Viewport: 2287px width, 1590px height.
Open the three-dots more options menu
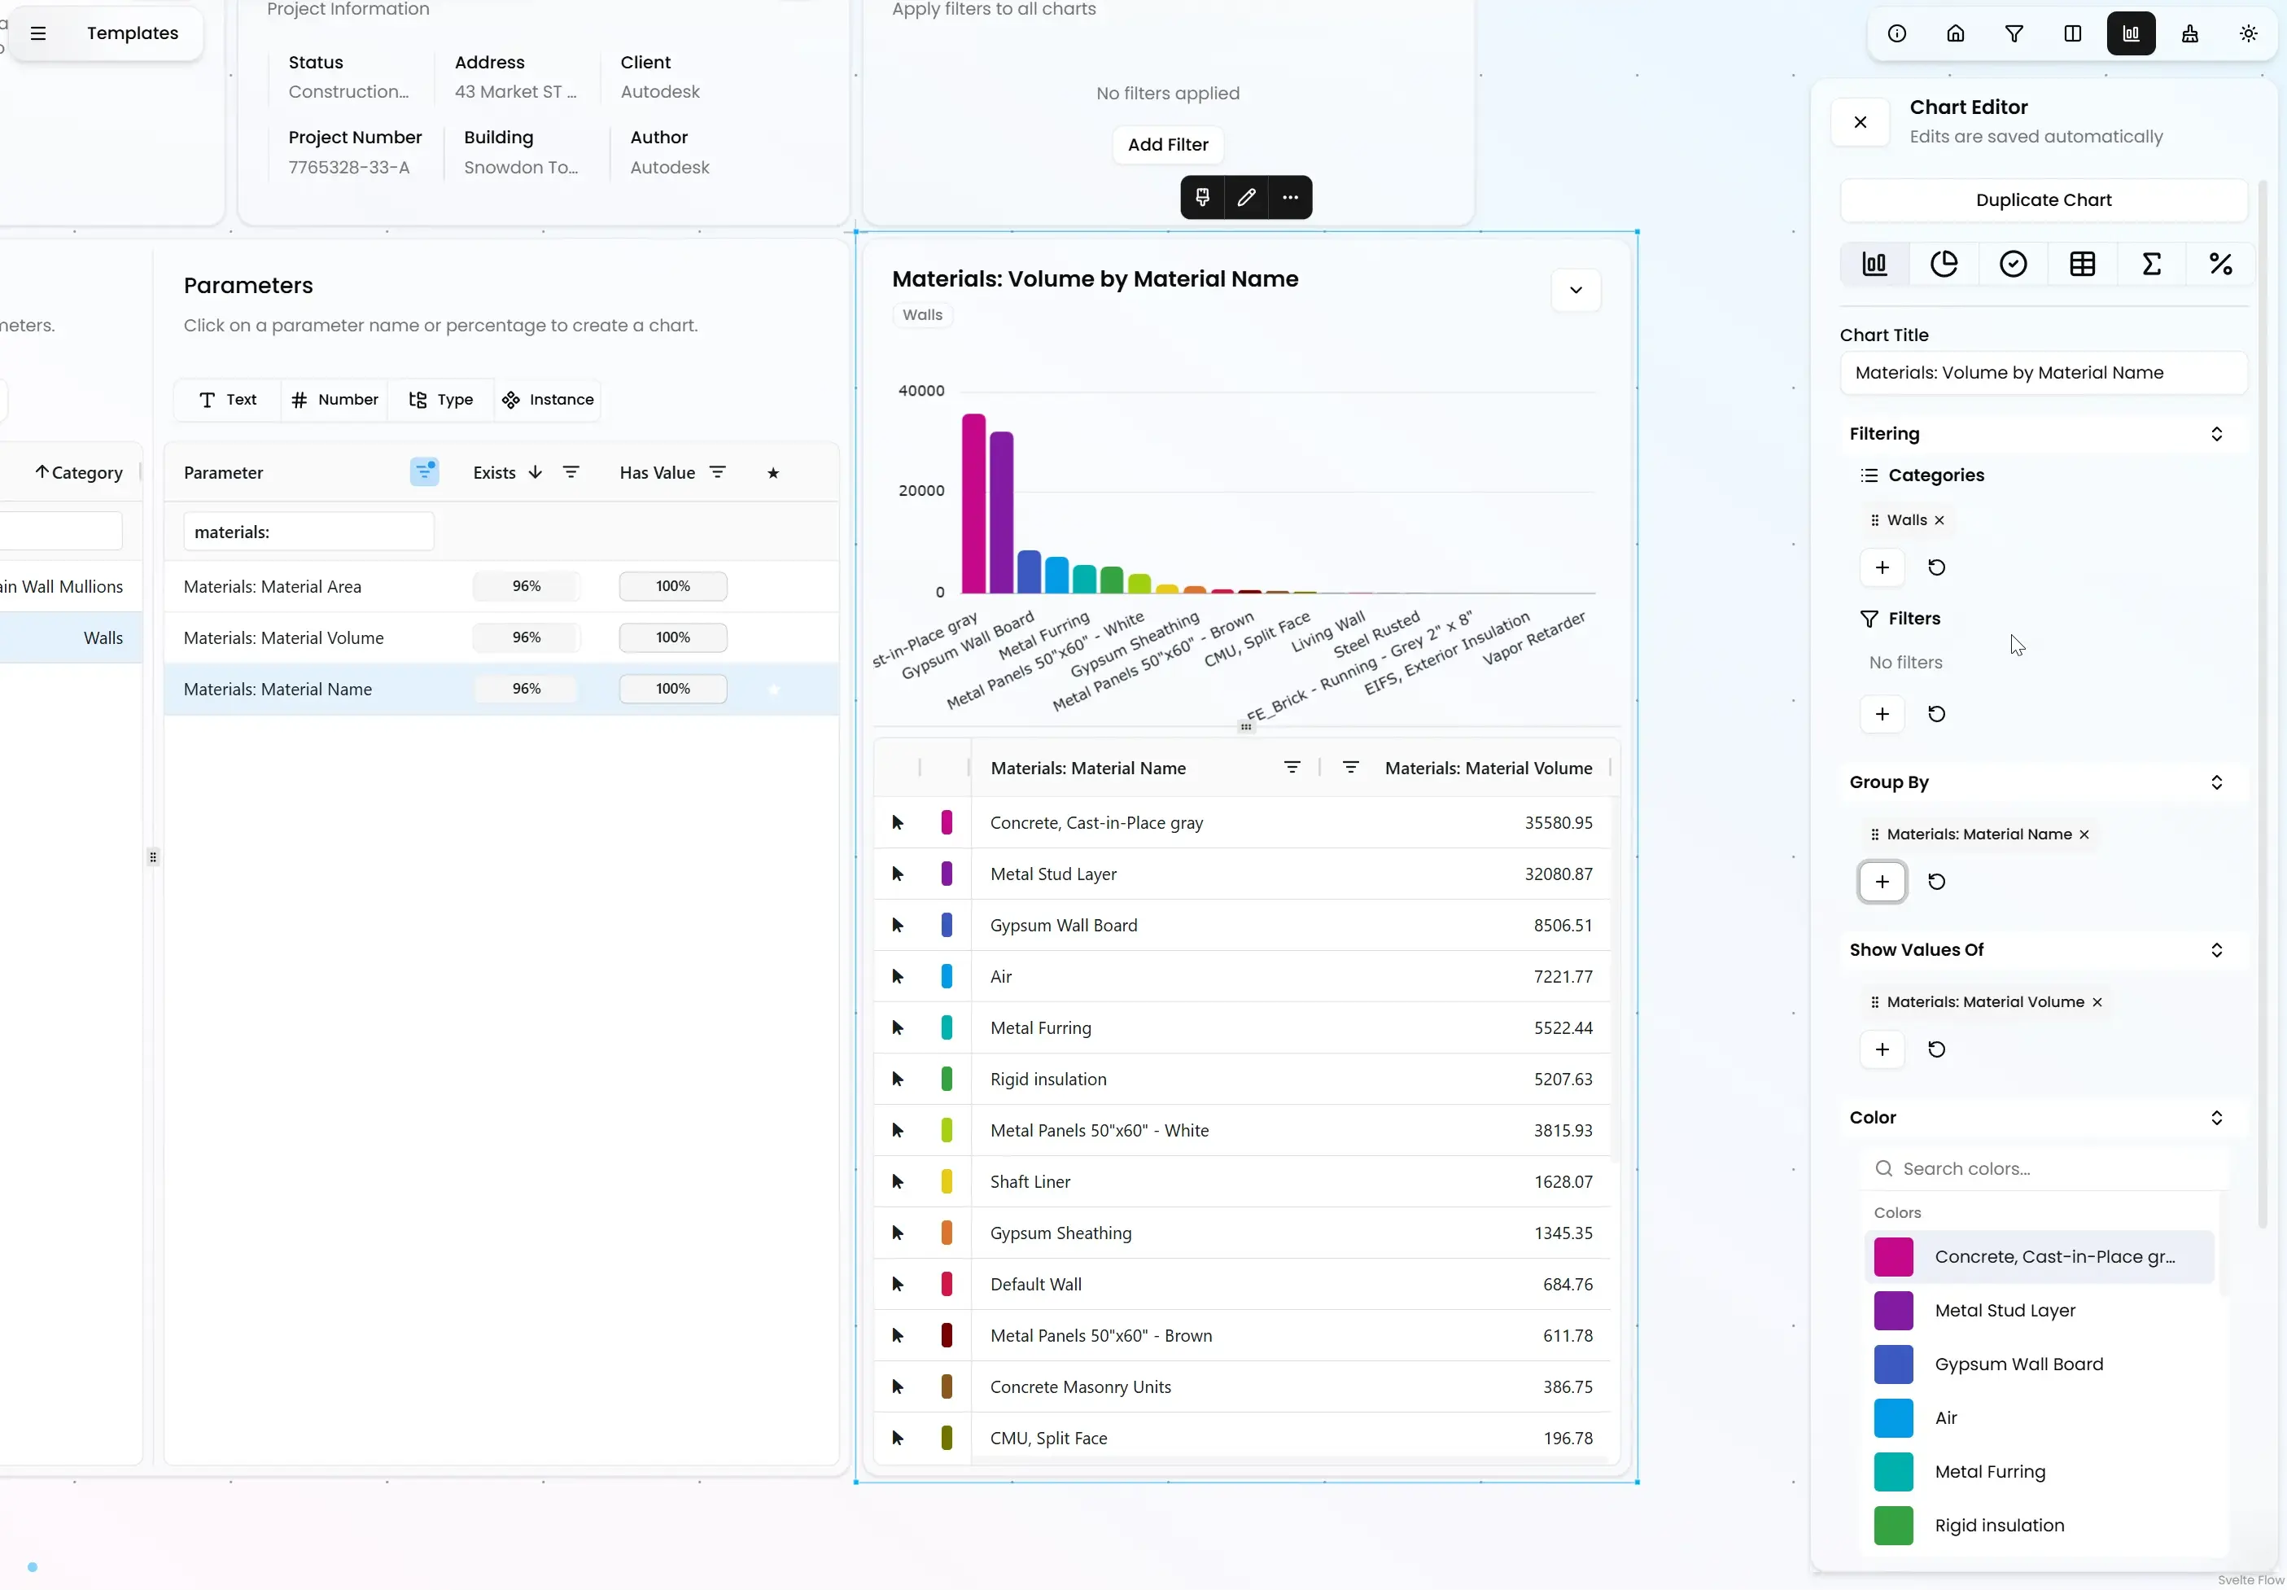pos(1290,197)
